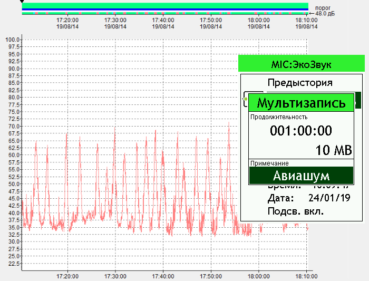
Task: Open the Авиашум note field
Action: point(301,176)
